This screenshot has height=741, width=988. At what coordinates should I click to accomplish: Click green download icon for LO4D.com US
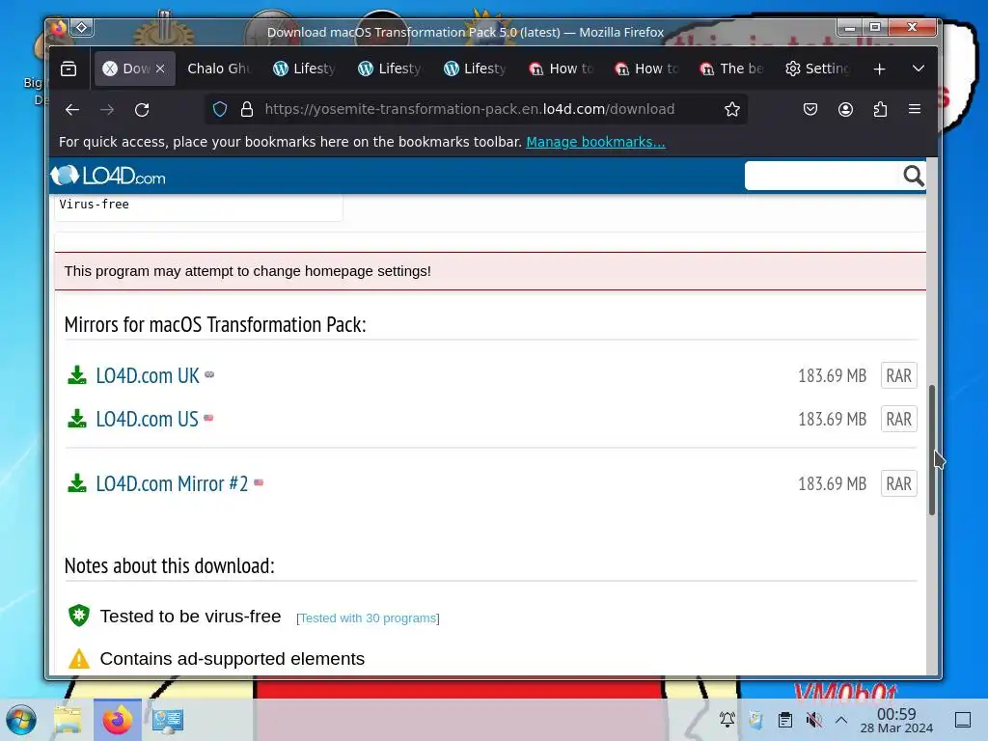click(77, 419)
